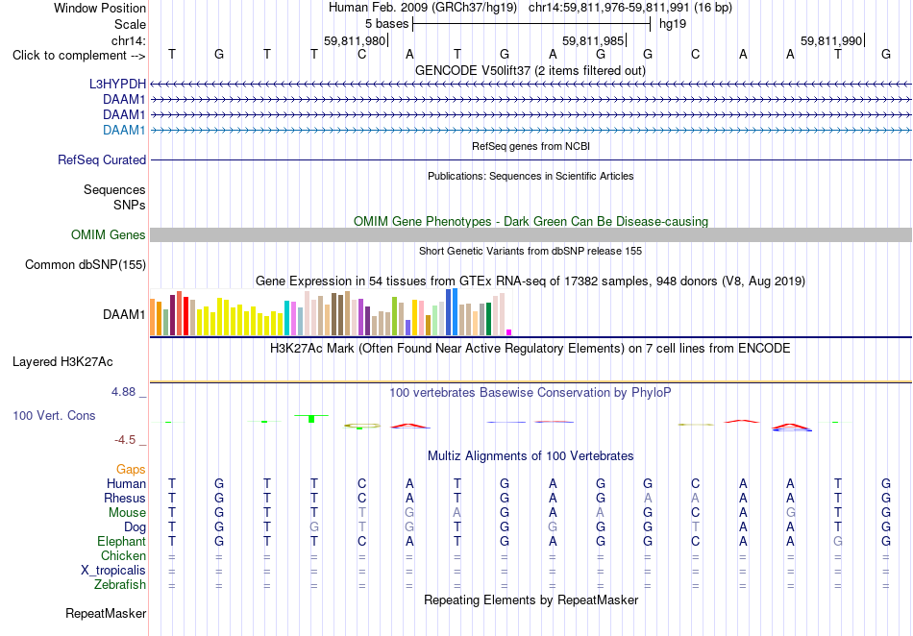Click the Window Position label
The image size is (913, 636).
[x=100, y=8]
